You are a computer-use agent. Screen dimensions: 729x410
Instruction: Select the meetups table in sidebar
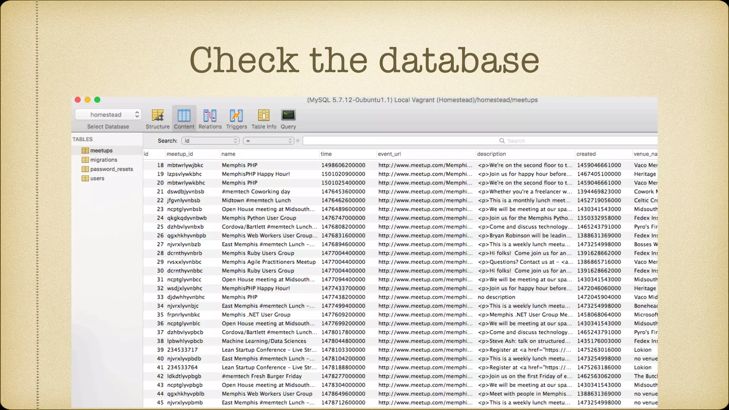point(107,151)
